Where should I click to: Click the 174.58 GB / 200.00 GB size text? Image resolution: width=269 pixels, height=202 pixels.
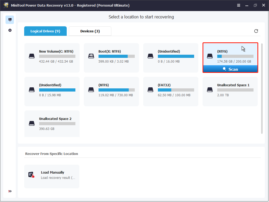[x=234, y=62]
